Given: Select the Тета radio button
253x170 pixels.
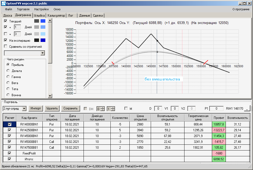Looking at the screenshot, I should [x=8, y=89].
